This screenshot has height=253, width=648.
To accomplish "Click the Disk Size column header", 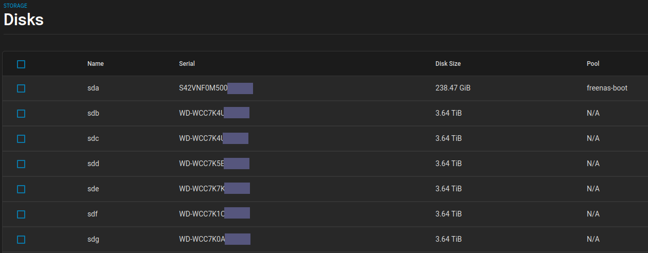I will pyautogui.click(x=448, y=64).
